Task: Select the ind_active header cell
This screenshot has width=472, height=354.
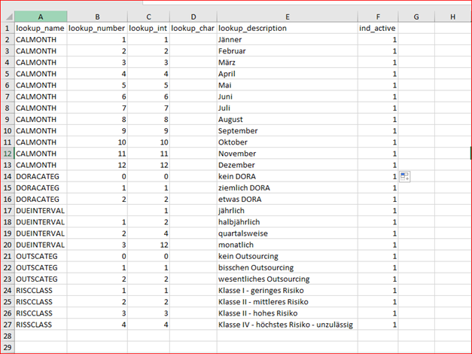Action: [378, 28]
